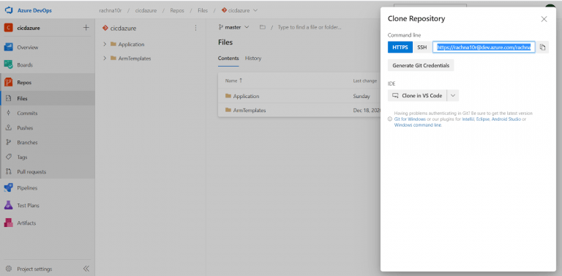Click the Last change column header
The width and height of the screenshot is (562, 276).
[365, 81]
